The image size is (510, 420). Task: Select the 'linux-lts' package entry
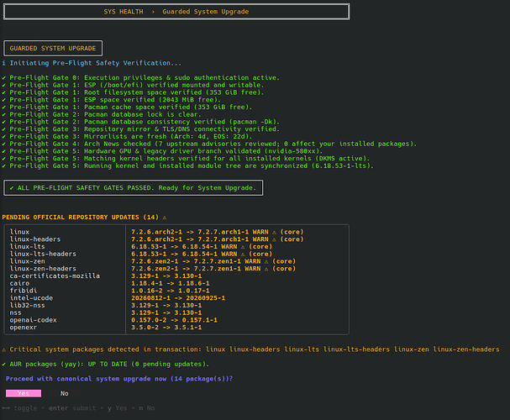28,246
